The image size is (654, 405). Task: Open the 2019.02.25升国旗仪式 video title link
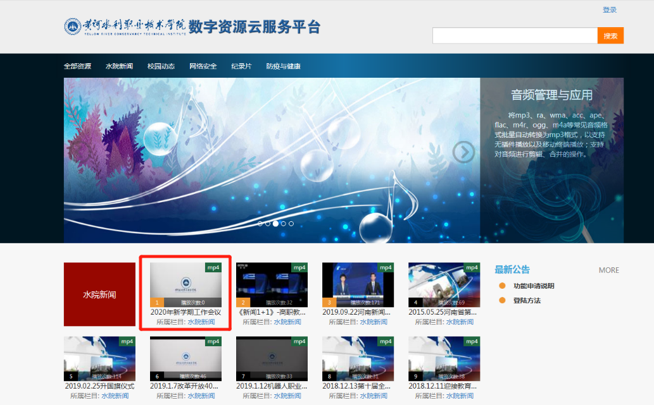pos(99,386)
